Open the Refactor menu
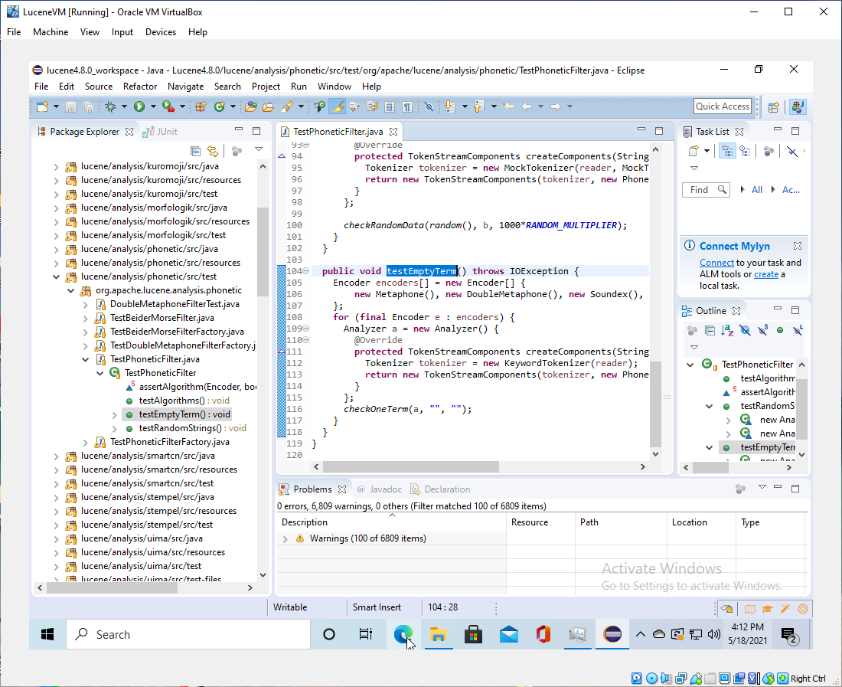 point(140,87)
